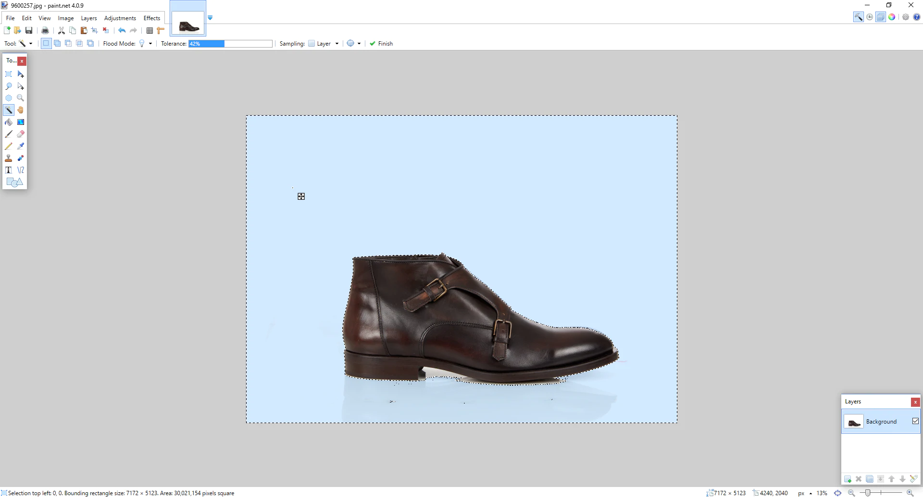Click the Tolerance slider bar
Viewport: 923px width, 499px height.
[x=230, y=44]
